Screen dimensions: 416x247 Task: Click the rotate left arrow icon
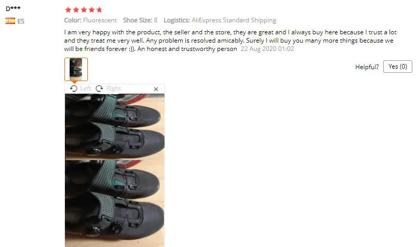tap(74, 88)
